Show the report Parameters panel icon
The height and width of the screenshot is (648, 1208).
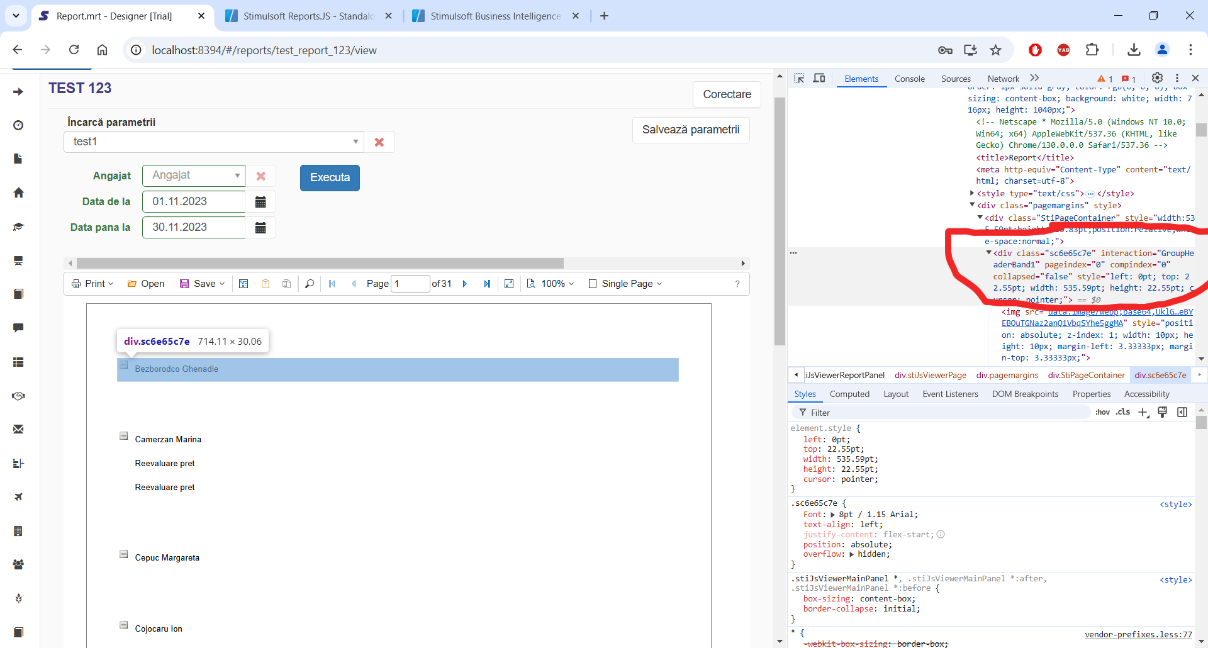[243, 284]
